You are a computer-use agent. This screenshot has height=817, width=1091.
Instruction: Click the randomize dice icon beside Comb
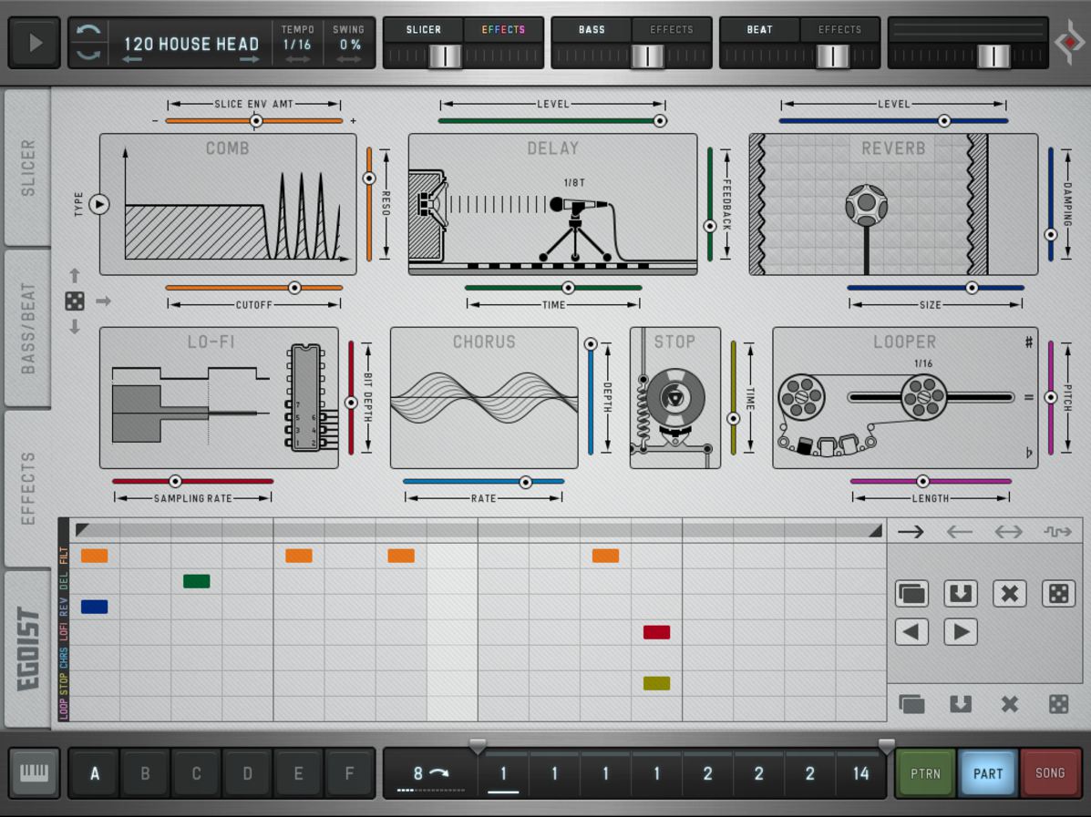(75, 301)
